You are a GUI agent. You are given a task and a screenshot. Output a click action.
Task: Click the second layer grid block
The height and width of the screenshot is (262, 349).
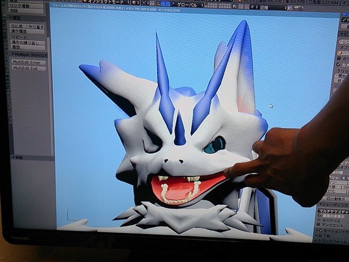(x=225, y=5)
